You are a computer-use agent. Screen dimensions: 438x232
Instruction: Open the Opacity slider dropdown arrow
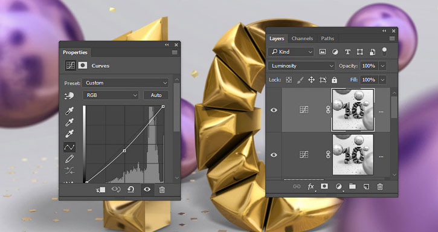(x=382, y=66)
